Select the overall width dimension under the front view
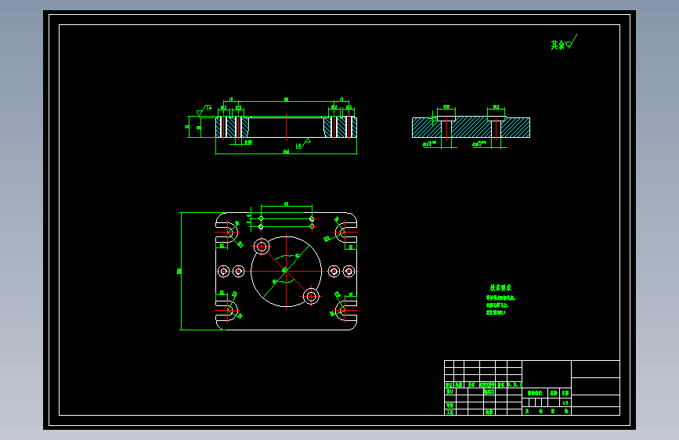Image resolution: width=679 pixels, height=440 pixels. pos(286,152)
